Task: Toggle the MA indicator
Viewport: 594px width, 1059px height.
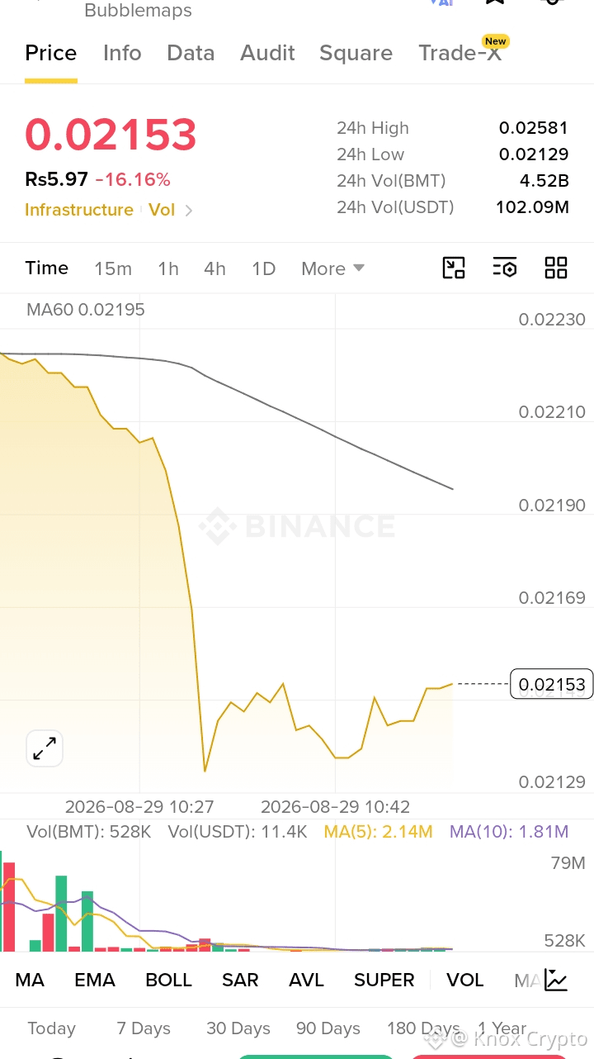Action: pyautogui.click(x=30, y=980)
